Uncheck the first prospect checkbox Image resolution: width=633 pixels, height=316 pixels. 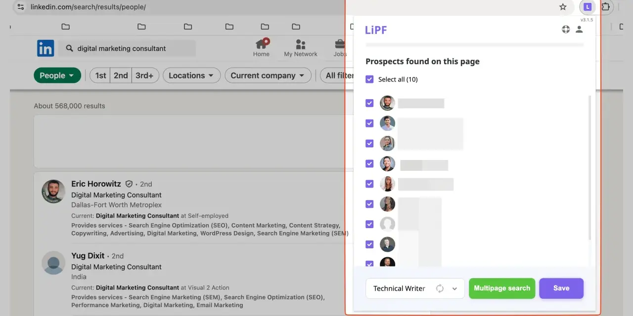point(369,103)
